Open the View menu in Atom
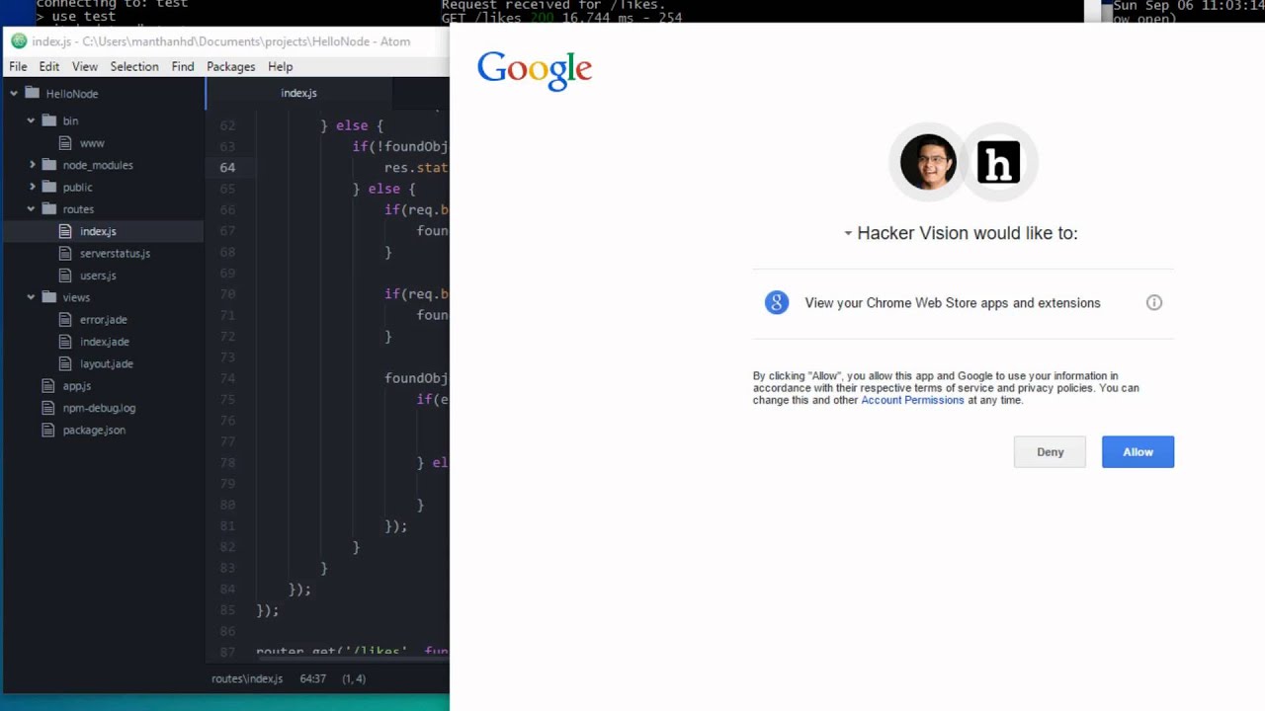The image size is (1265, 711). point(85,66)
